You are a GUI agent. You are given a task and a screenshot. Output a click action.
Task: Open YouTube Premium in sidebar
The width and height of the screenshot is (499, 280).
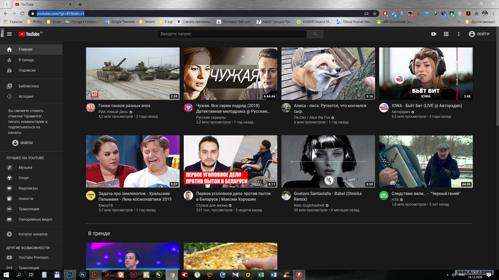pyautogui.click(x=31, y=257)
